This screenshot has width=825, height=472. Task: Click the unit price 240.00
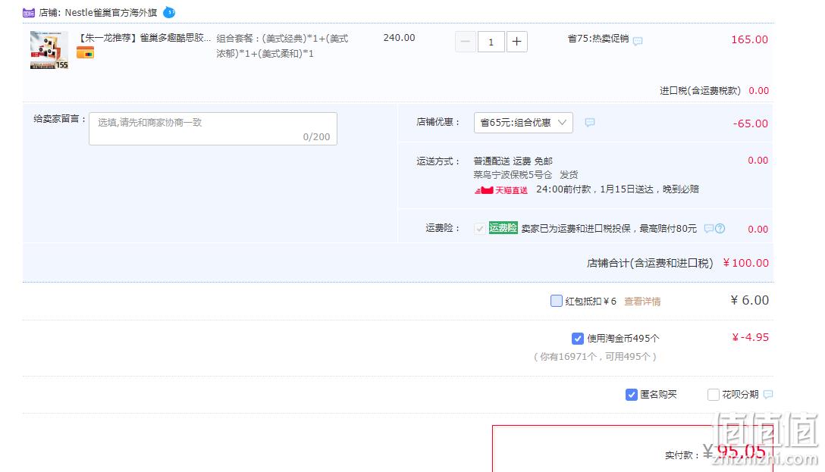coord(400,38)
